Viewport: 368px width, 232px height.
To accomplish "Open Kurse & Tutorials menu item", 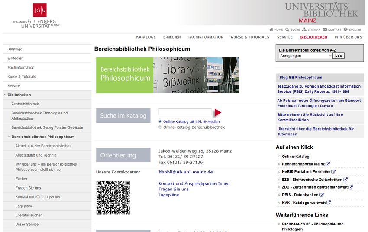I will tap(250, 37).
